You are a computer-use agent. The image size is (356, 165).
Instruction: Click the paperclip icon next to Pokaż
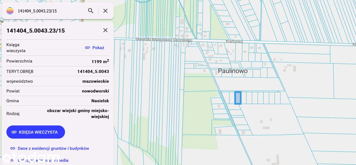pos(88,48)
